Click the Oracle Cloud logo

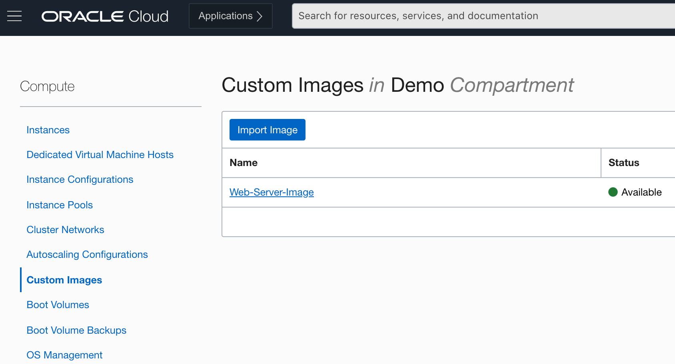pyautogui.click(x=105, y=16)
